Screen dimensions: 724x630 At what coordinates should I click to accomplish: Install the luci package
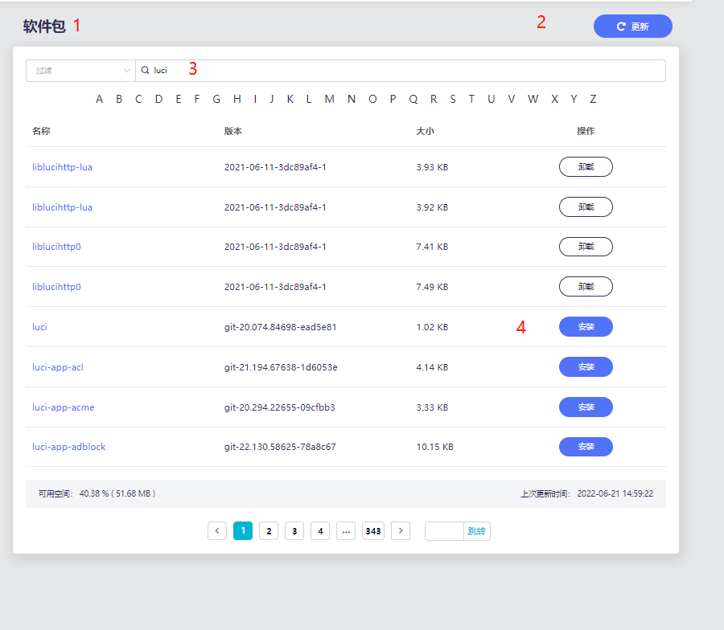pyautogui.click(x=586, y=327)
